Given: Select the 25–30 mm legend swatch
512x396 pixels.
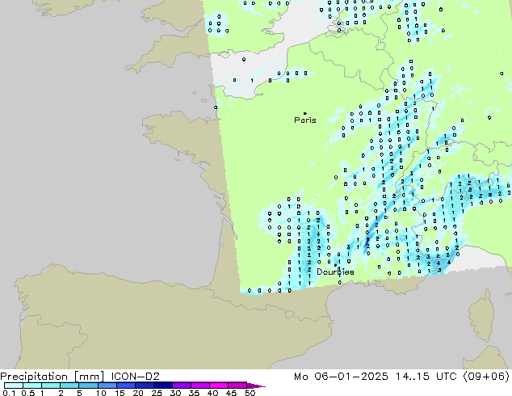Looking at the screenshot, I should 162,385.
